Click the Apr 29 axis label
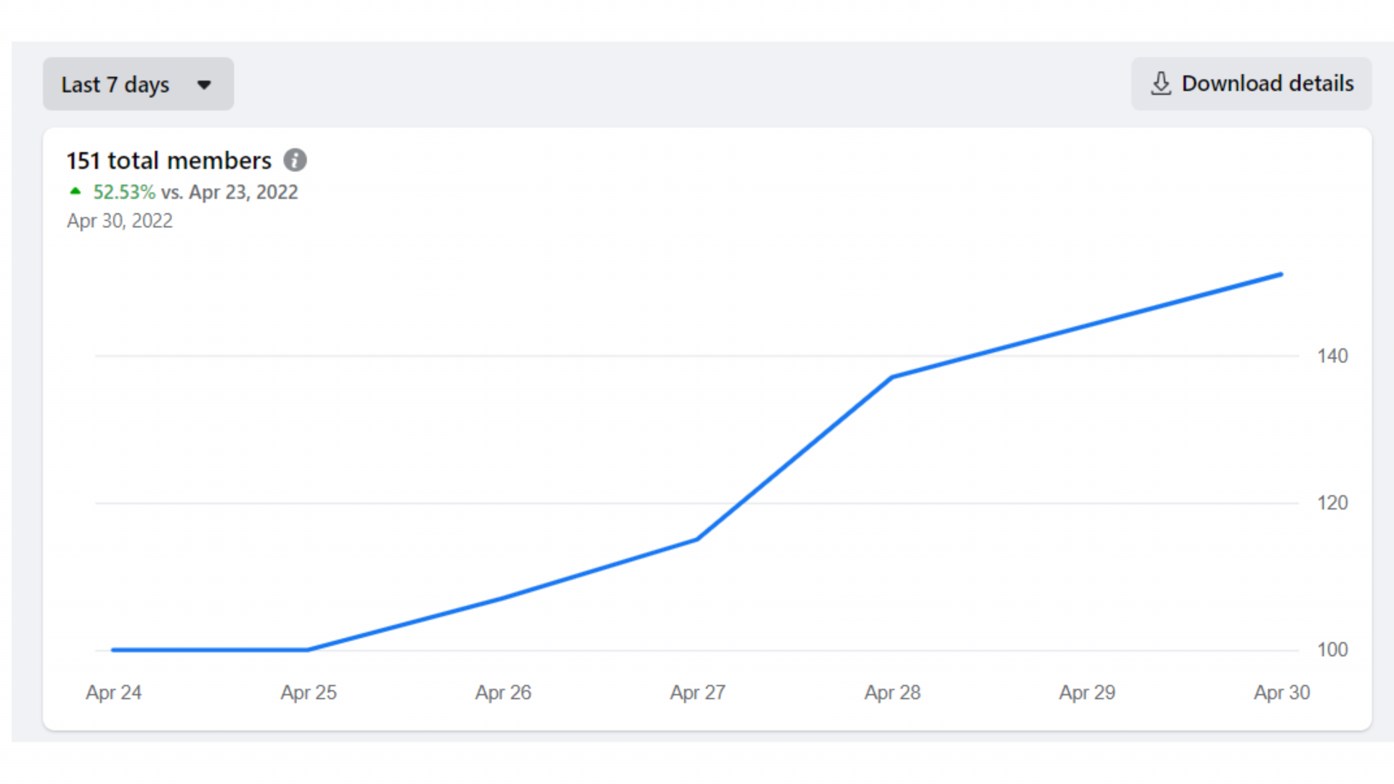1394x784 pixels. (1087, 693)
